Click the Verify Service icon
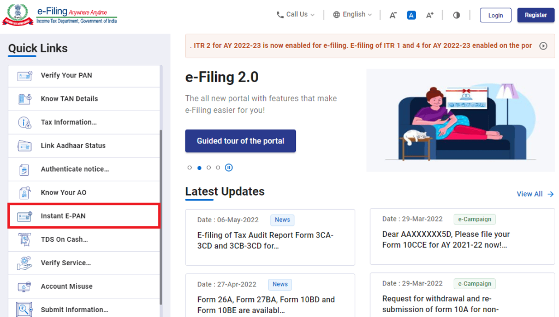Screen dimensions: 559x317 point(25,263)
